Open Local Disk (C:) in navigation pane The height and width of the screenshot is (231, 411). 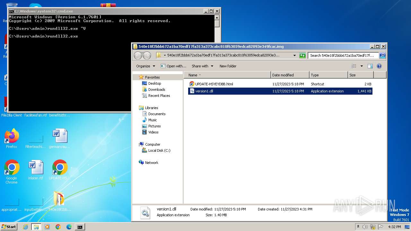tap(159, 150)
